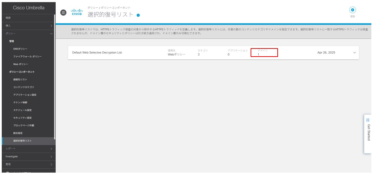This screenshot has width=372, height=174.
Task: Open 統合設定 in the sidebar
Action: pos(18,133)
